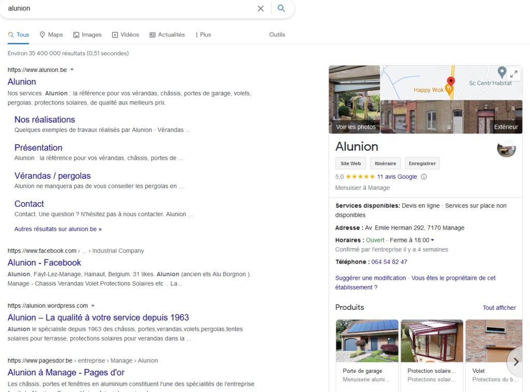This screenshot has width=530, height=392.
Task: Open the Protection solaire product card
Action: pyautogui.click(x=432, y=355)
